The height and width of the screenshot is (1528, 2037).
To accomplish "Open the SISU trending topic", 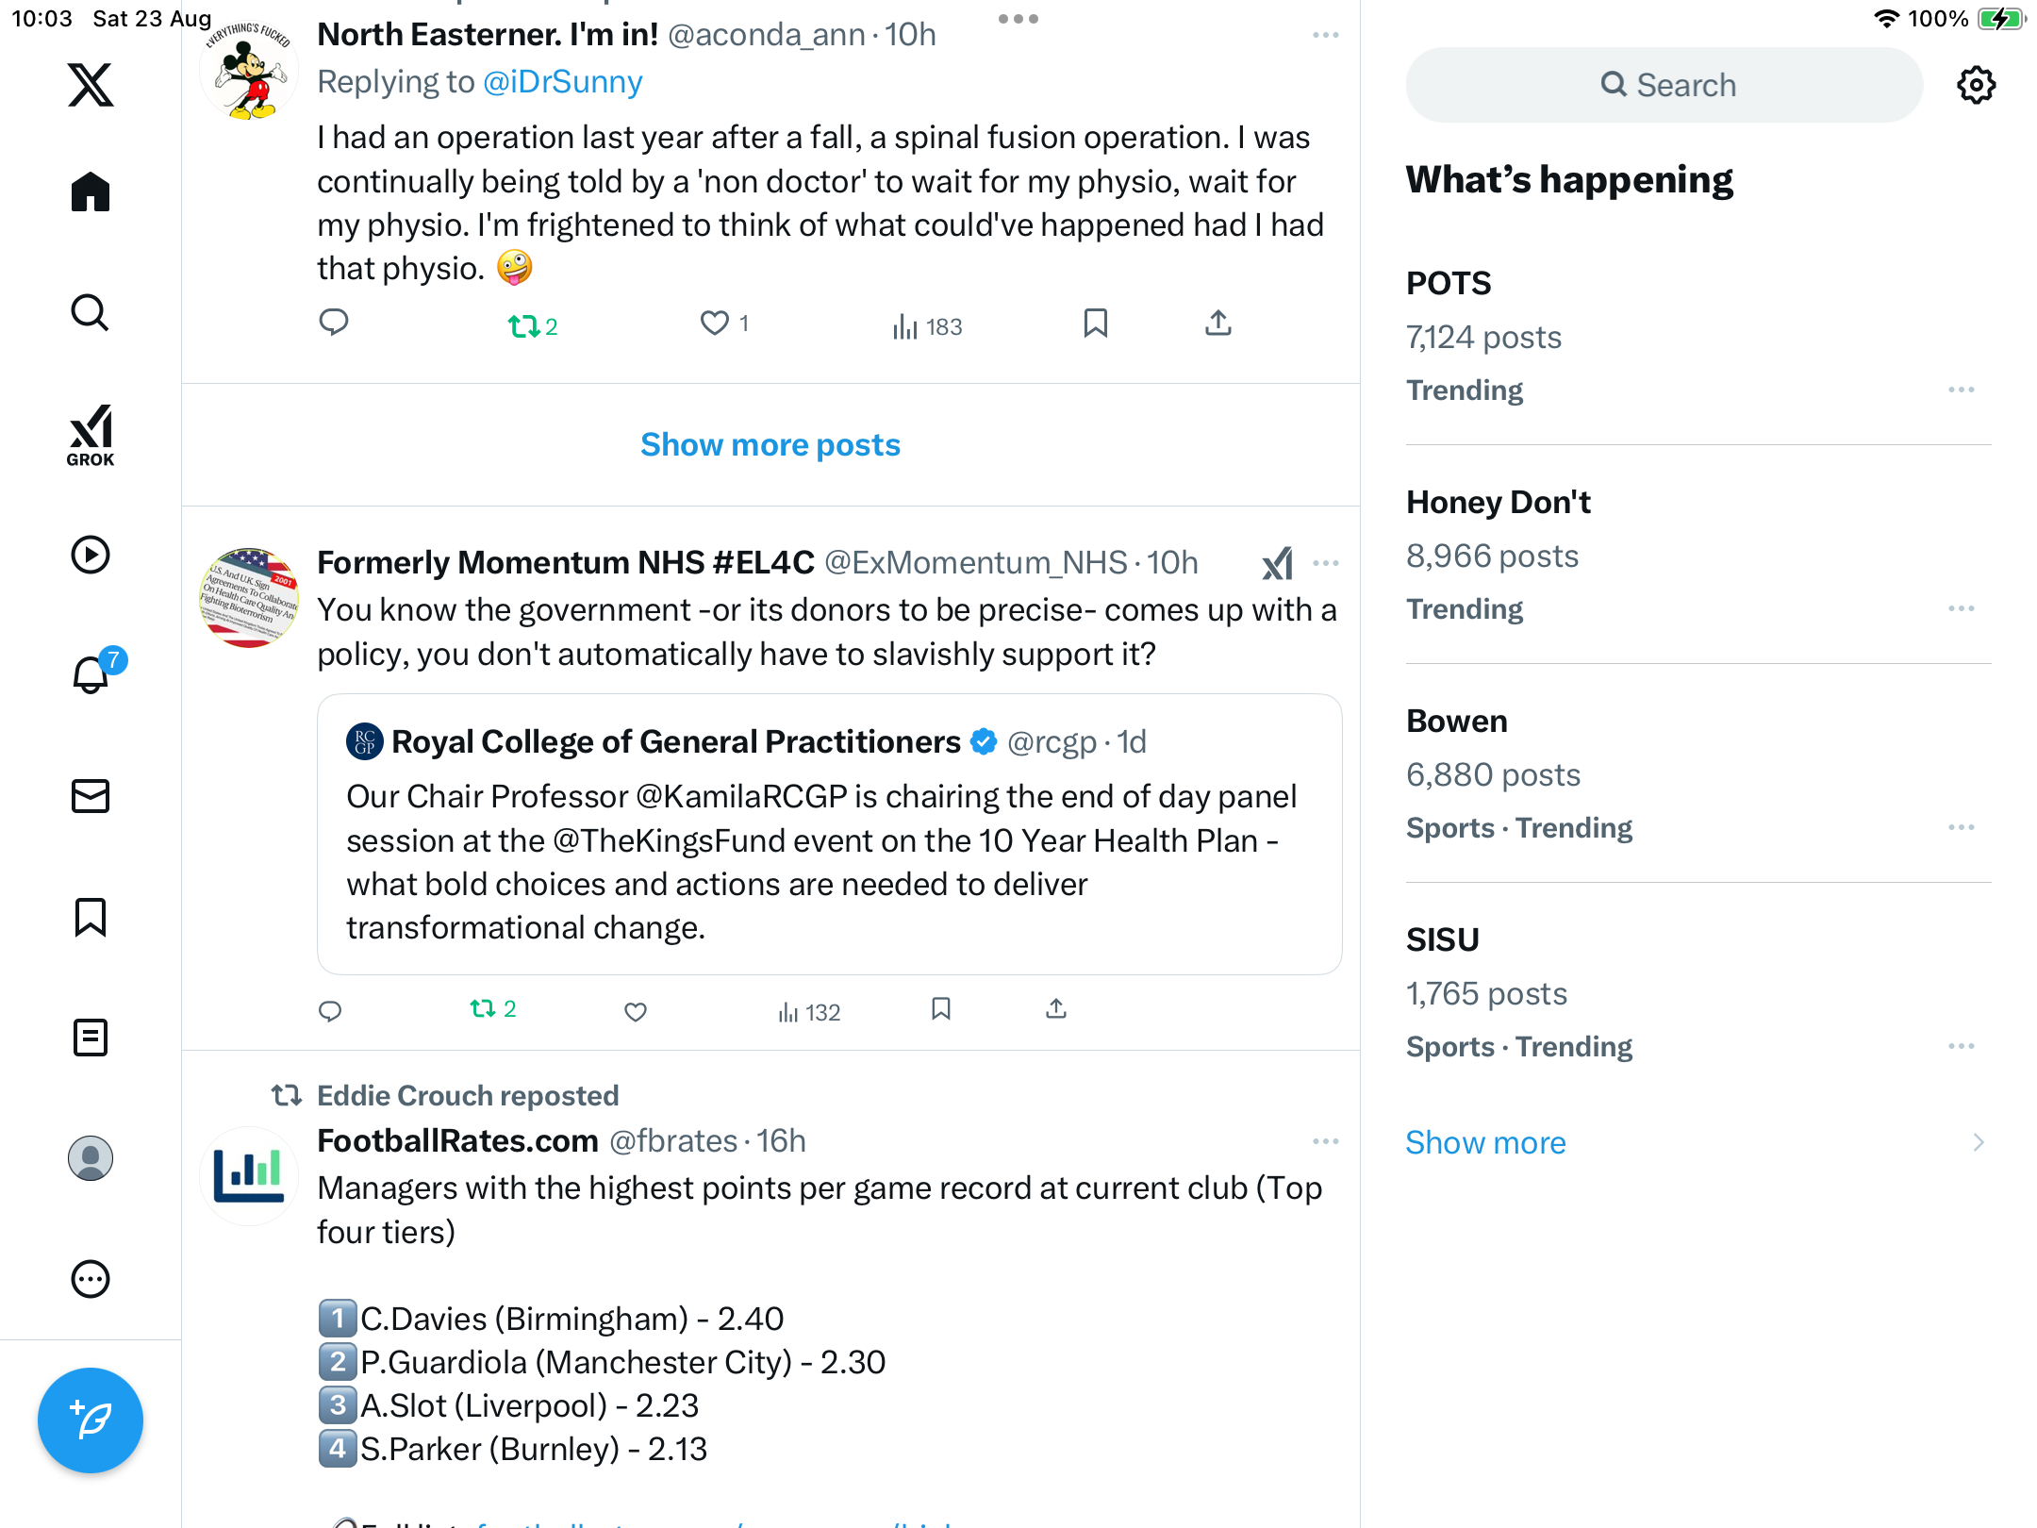I will [1443, 940].
